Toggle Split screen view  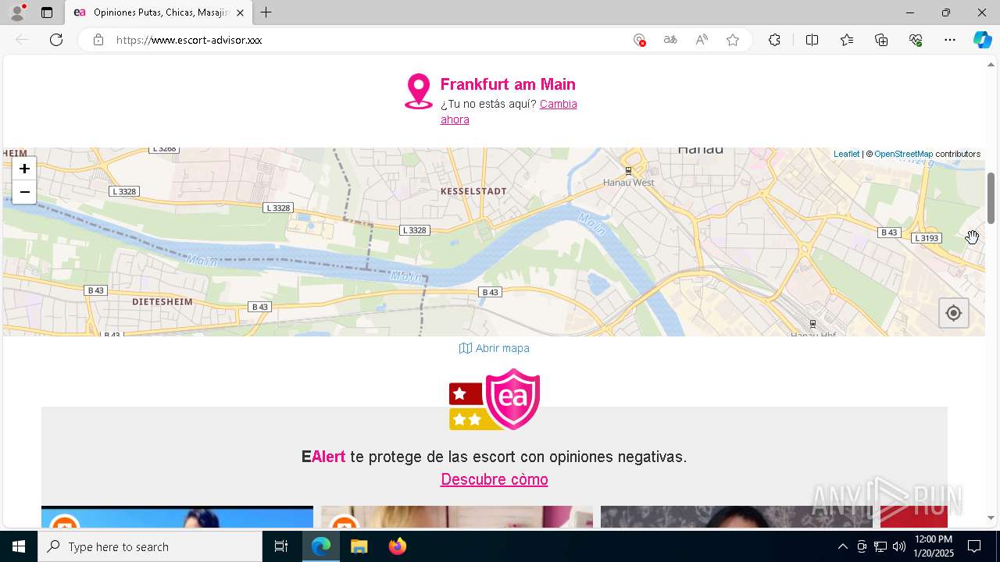[812, 40]
